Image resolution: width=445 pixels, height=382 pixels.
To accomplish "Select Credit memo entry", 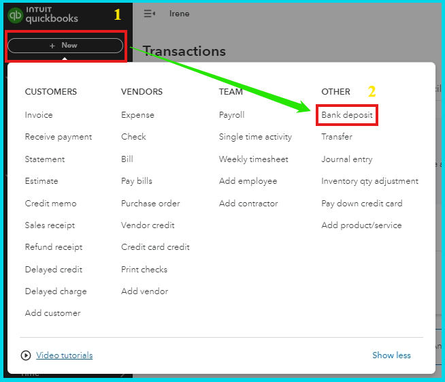I will 51,204.
